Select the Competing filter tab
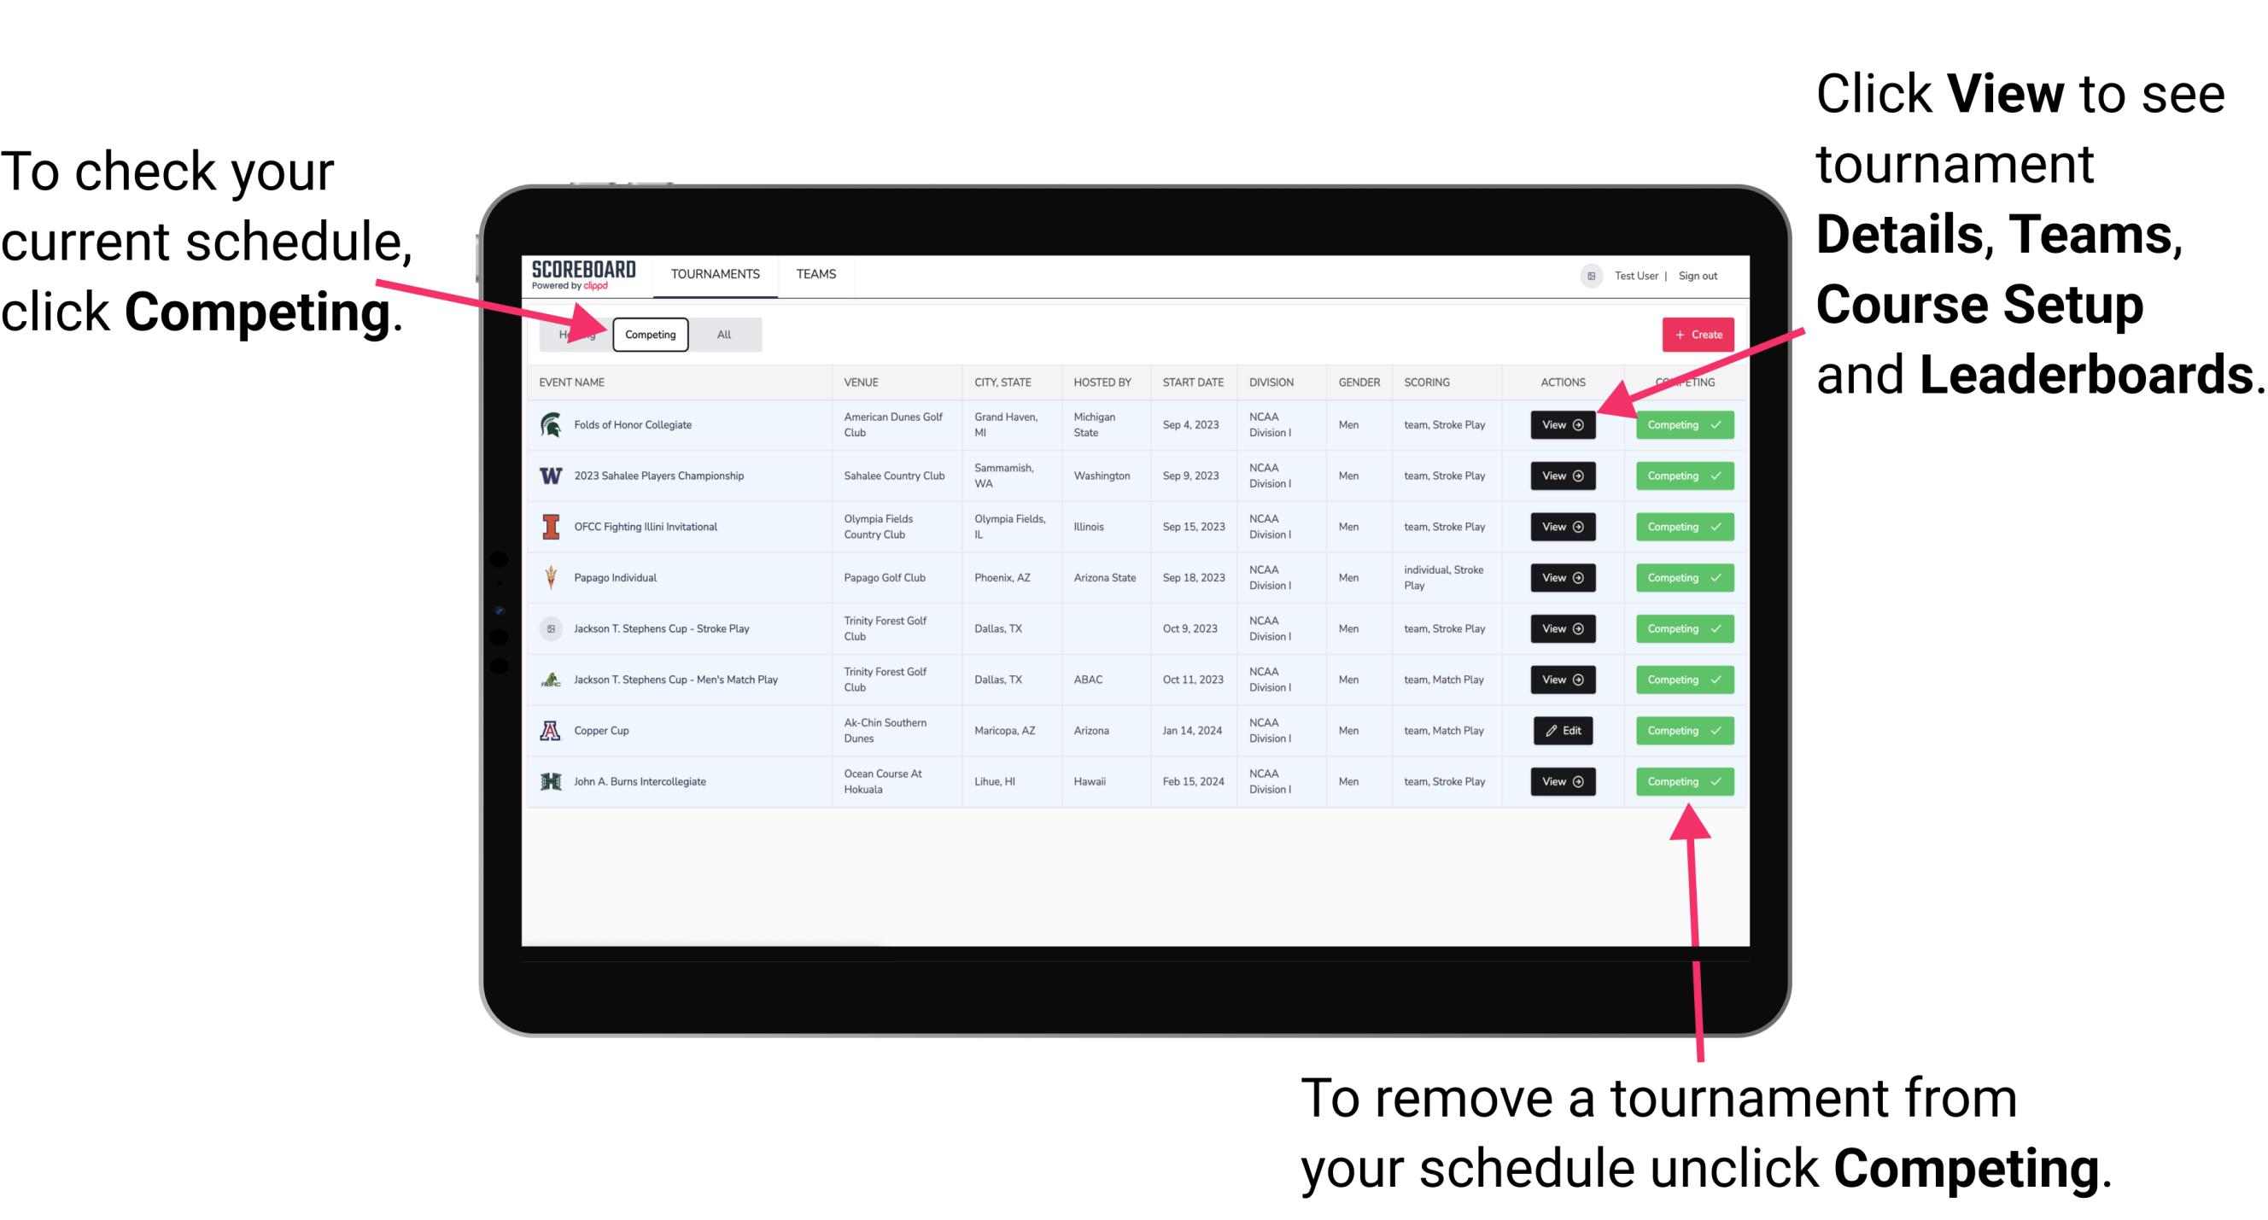The height and width of the screenshot is (1220, 2268). (x=649, y=334)
